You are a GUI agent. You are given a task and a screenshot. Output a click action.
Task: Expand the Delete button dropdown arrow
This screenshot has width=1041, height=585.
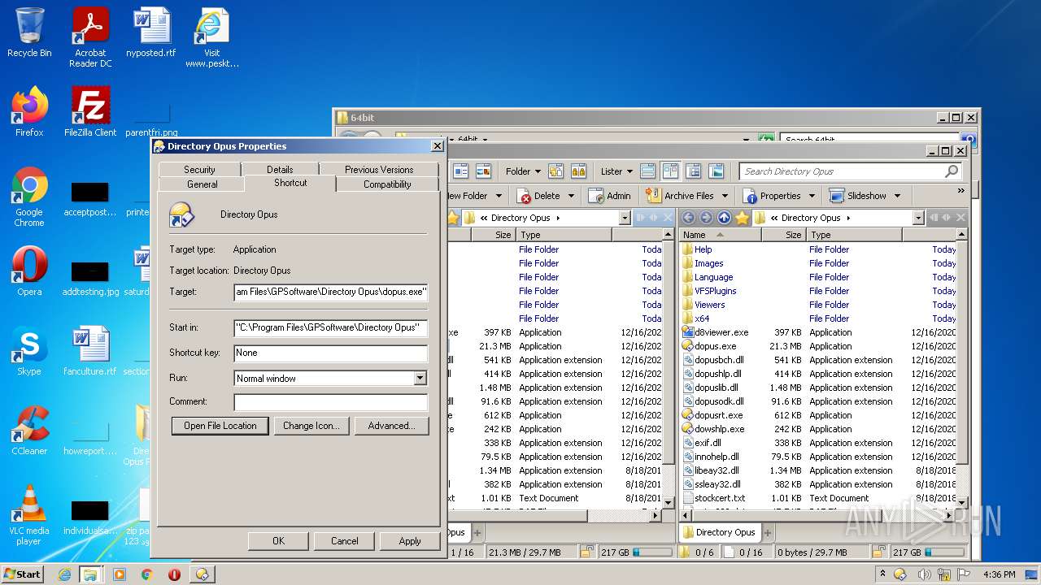coord(571,196)
